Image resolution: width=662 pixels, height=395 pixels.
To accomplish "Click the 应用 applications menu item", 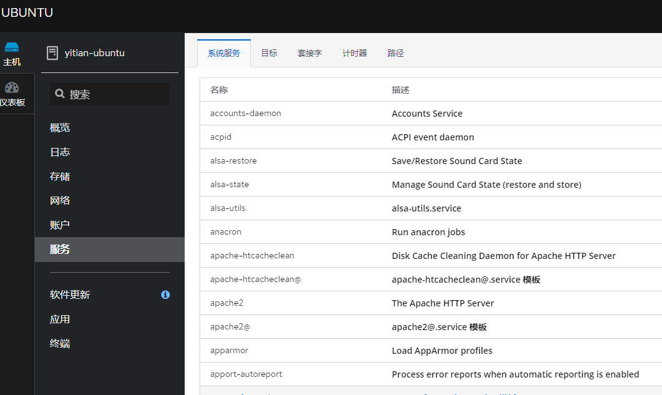I will click(60, 319).
